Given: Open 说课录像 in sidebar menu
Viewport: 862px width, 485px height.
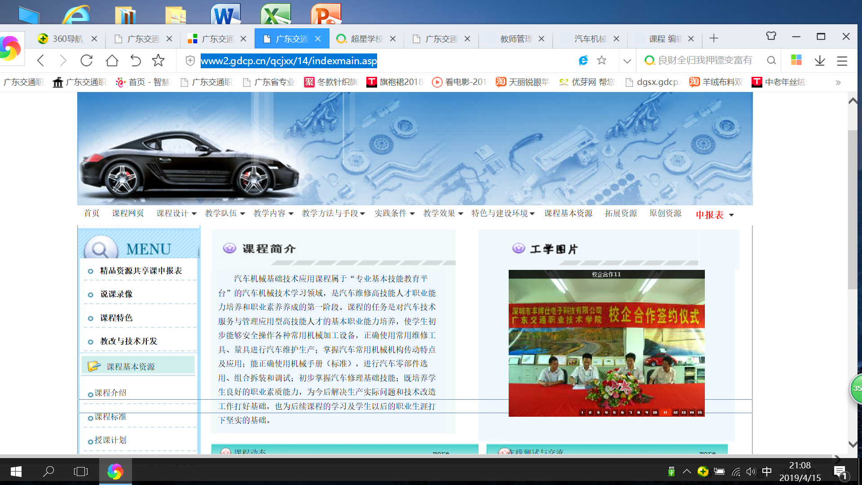Looking at the screenshot, I should (x=116, y=294).
